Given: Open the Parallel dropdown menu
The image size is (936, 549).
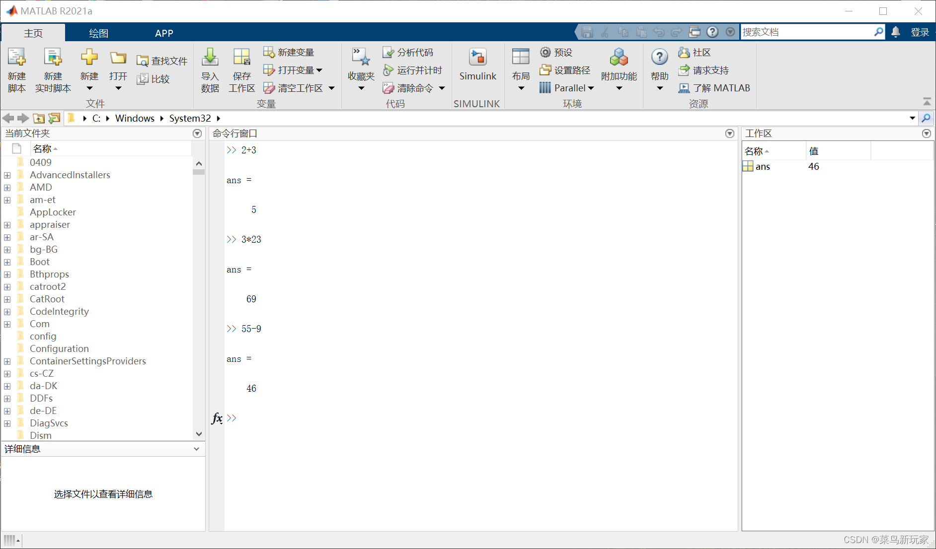Looking at the screenshot, I should [591, 88].
